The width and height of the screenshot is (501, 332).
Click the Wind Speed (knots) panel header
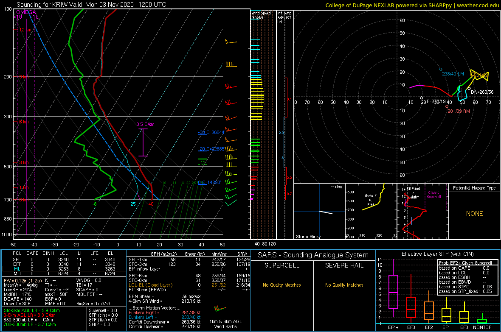pyautogui.click(x=261, y=15)
